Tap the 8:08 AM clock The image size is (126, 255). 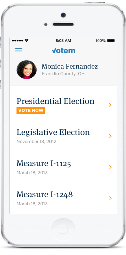(x=63, y=41)
